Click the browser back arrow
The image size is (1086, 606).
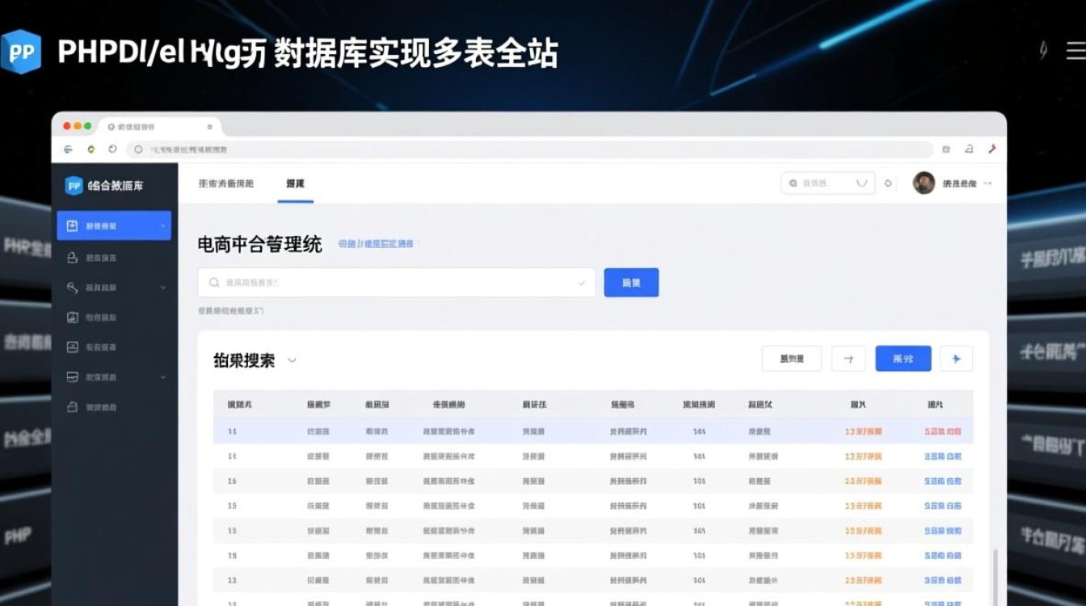[68, 149]
